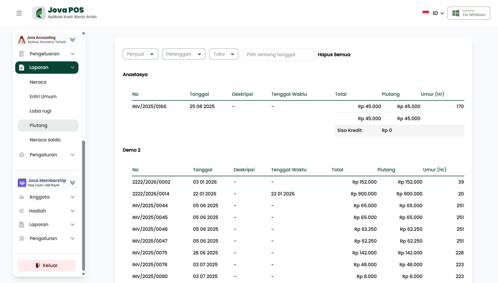
Task: Click Hapus Semua to clear filters
Action: (334, 55)
